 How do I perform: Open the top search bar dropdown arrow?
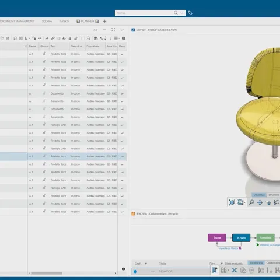point(182,13)
